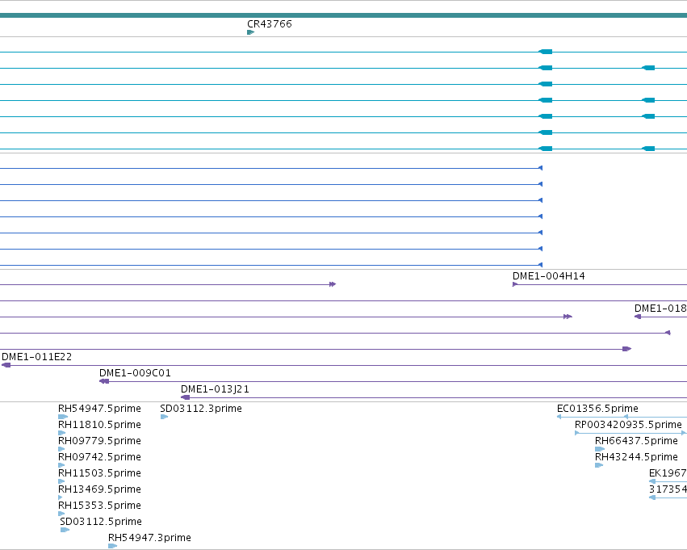The height and width of the screenshot is (550, 687).
Task: Select the arrowhead glyph under DME1-009C01
Action: (x=104, y=381)
